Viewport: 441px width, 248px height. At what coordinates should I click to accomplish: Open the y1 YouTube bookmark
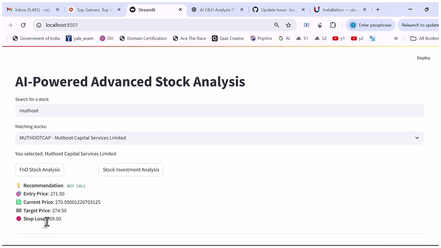339,38
